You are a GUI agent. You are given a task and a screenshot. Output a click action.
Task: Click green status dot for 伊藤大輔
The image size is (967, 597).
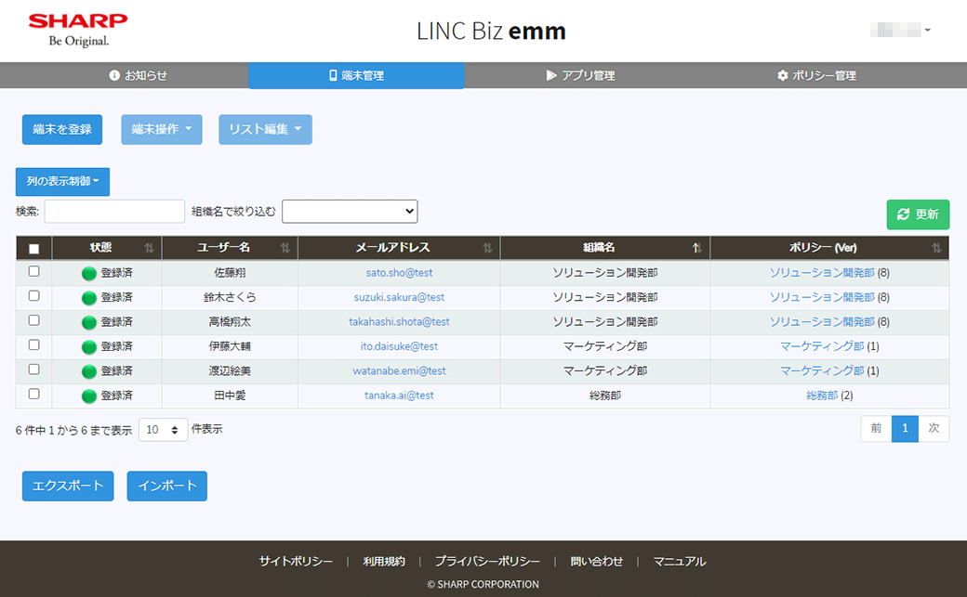point(89,347)
